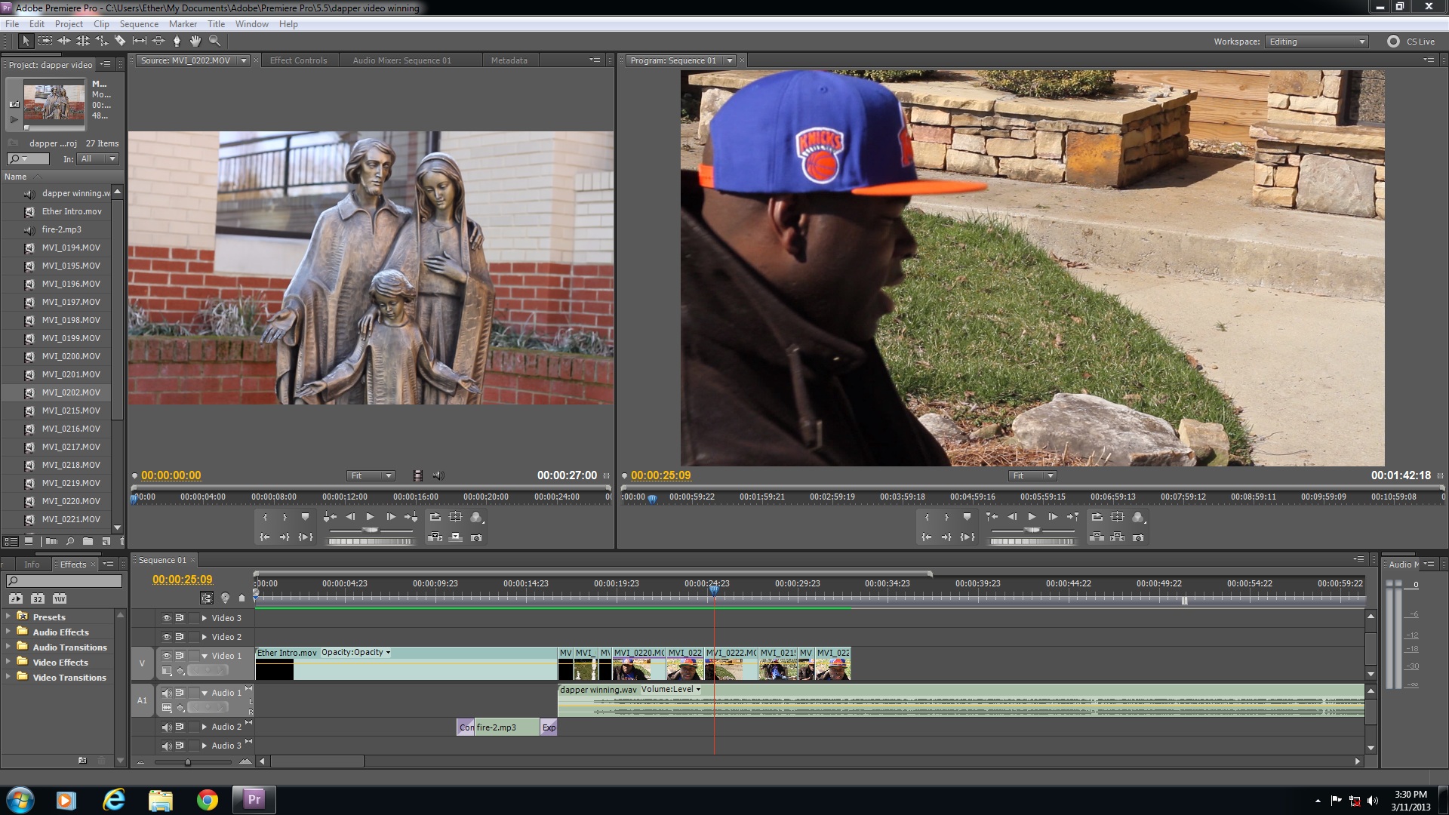Switch to the Info panel tab
Viewport: 1449px width, 815px height.
coord(32,564)
